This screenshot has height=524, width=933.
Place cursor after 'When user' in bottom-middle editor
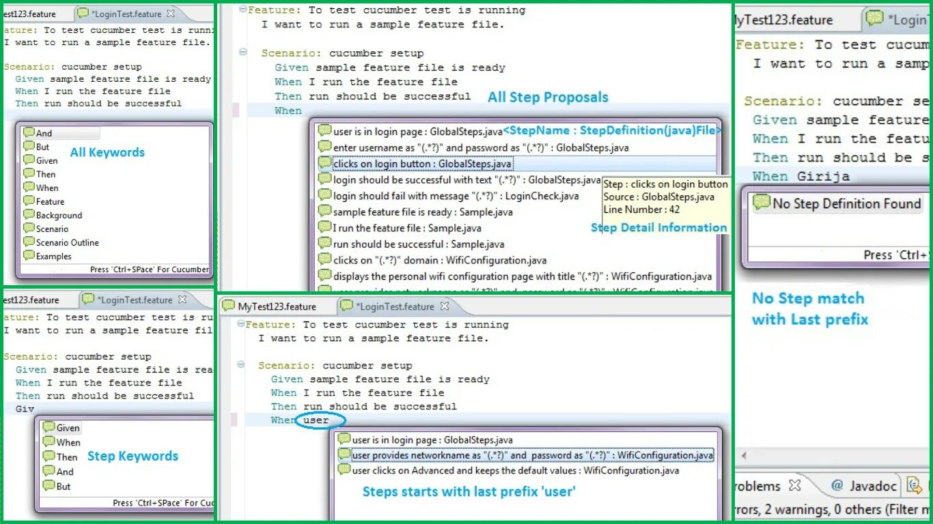(x=330, y=420)
